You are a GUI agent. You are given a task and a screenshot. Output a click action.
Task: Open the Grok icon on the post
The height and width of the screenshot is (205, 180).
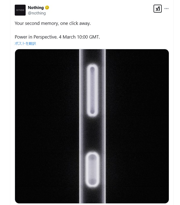(158, 9)
